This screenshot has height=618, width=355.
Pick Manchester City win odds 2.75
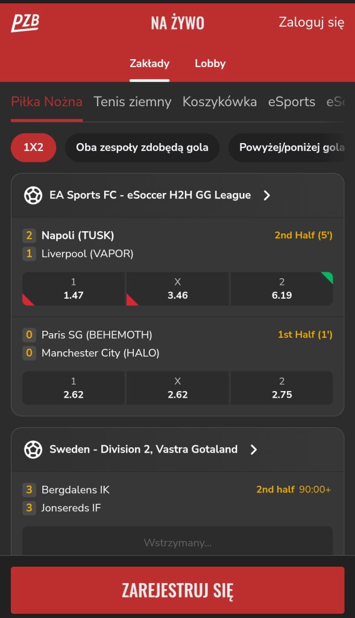282,388
